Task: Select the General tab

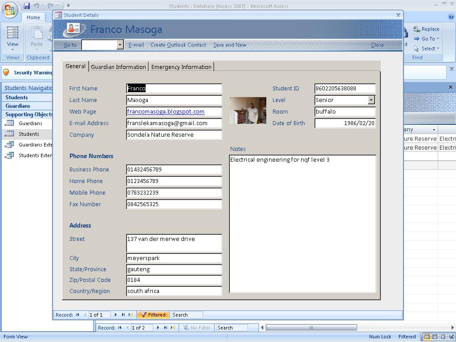Action: coord(75,66)
